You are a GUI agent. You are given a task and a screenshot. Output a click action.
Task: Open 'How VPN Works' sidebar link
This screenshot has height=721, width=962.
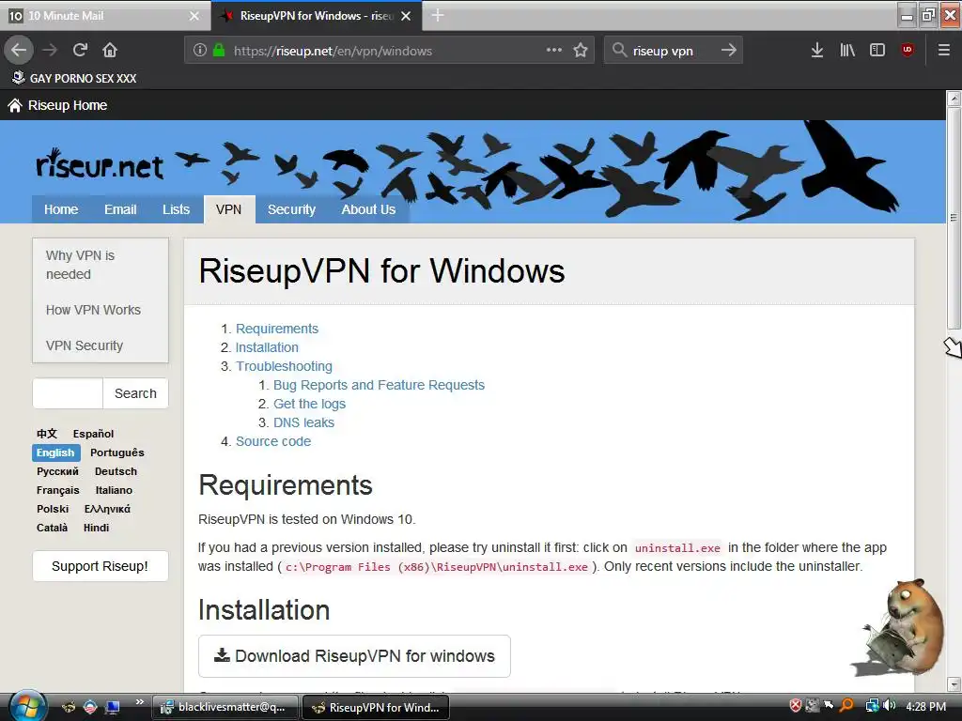click(x=93, y=310)
